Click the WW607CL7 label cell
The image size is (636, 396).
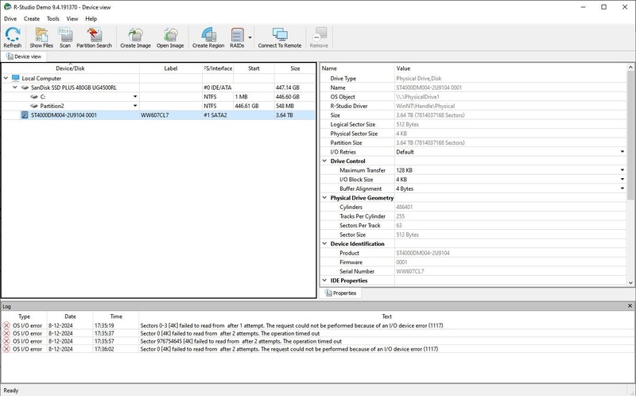point(171,115)
